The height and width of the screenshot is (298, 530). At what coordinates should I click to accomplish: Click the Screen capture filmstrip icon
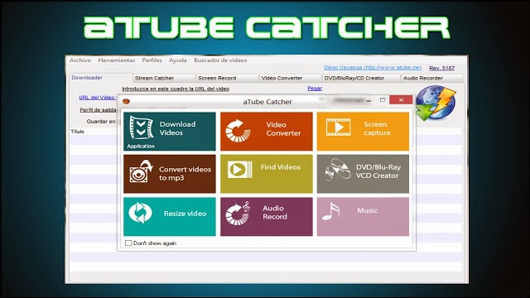tap(338, 127)
